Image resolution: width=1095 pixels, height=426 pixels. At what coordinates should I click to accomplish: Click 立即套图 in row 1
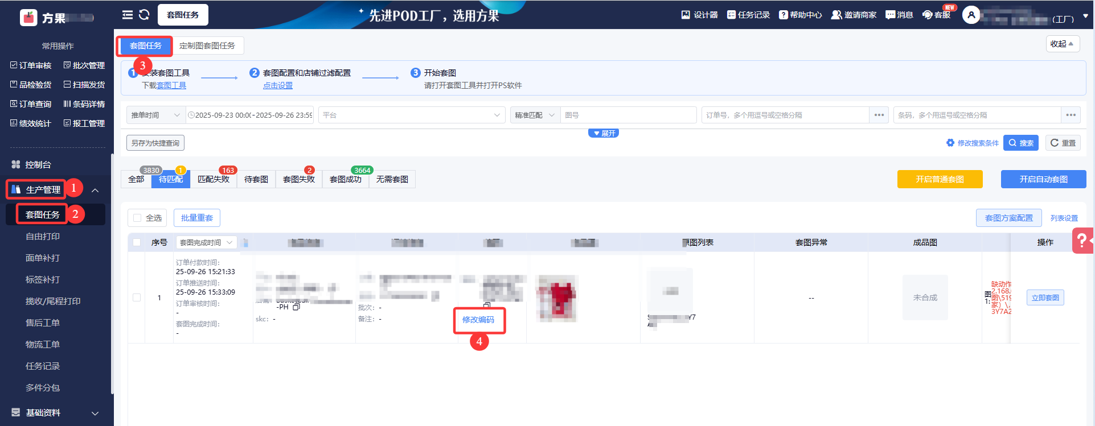pos(1045,297)
